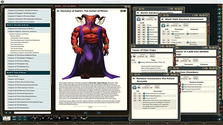
Task: Expand Chapter 20 The Minaret of Screams
Action: pyautogui.click(x=28, y=91)
